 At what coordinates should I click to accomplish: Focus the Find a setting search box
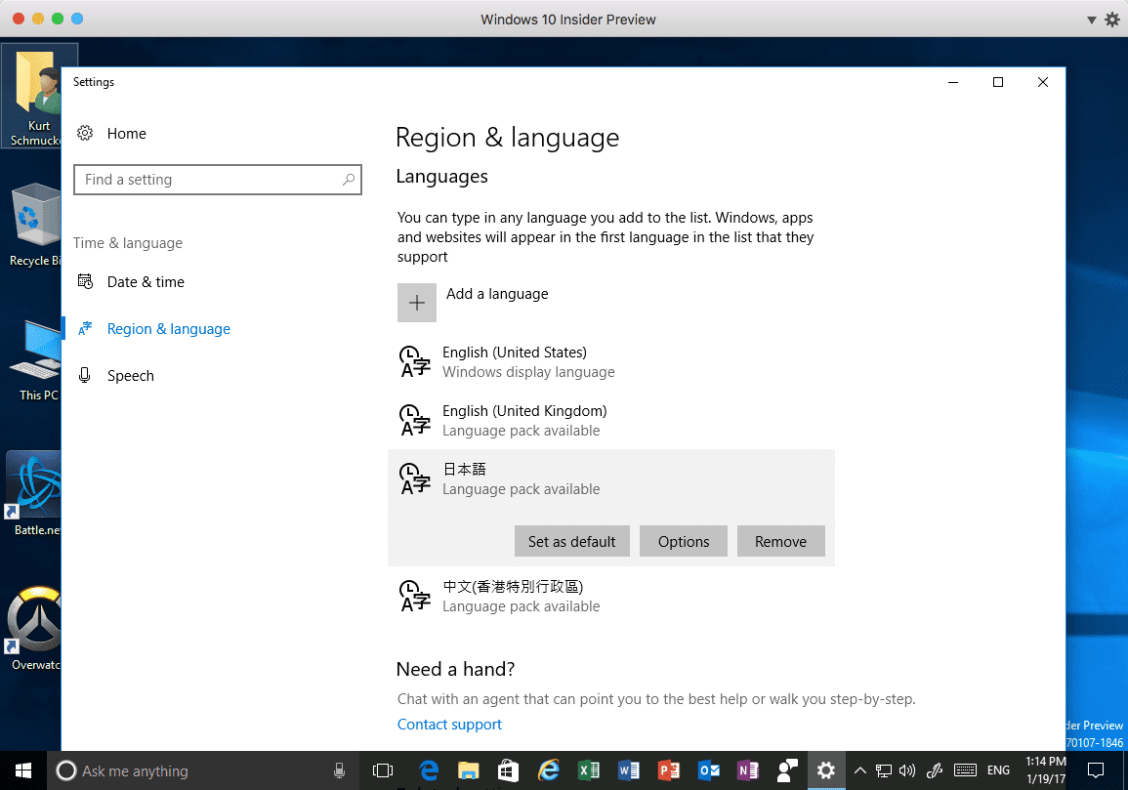[217, 180]
